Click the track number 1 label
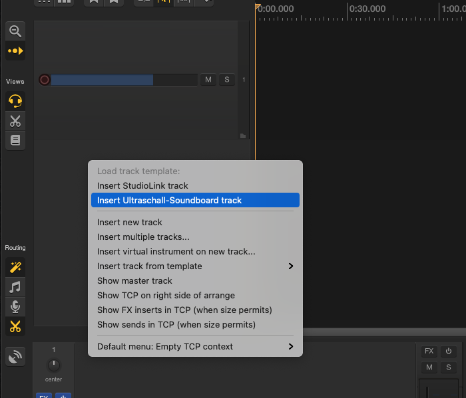The image size is (466, 398). [x=244, y=80]
